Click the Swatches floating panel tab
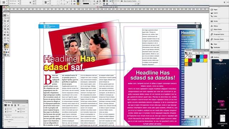The width and height of the screenshot is (229, 129). pos(189,51)
